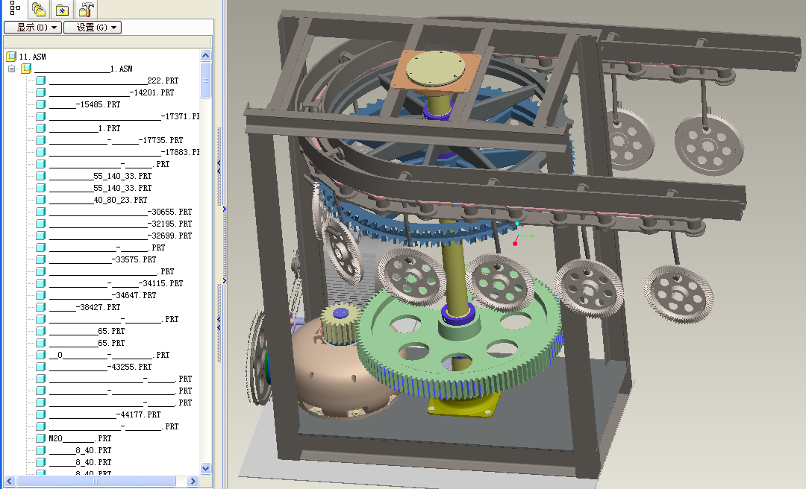Select the part icon of -15485.PRT
This screenshot has height=489, width=806.
coord(40,104)
